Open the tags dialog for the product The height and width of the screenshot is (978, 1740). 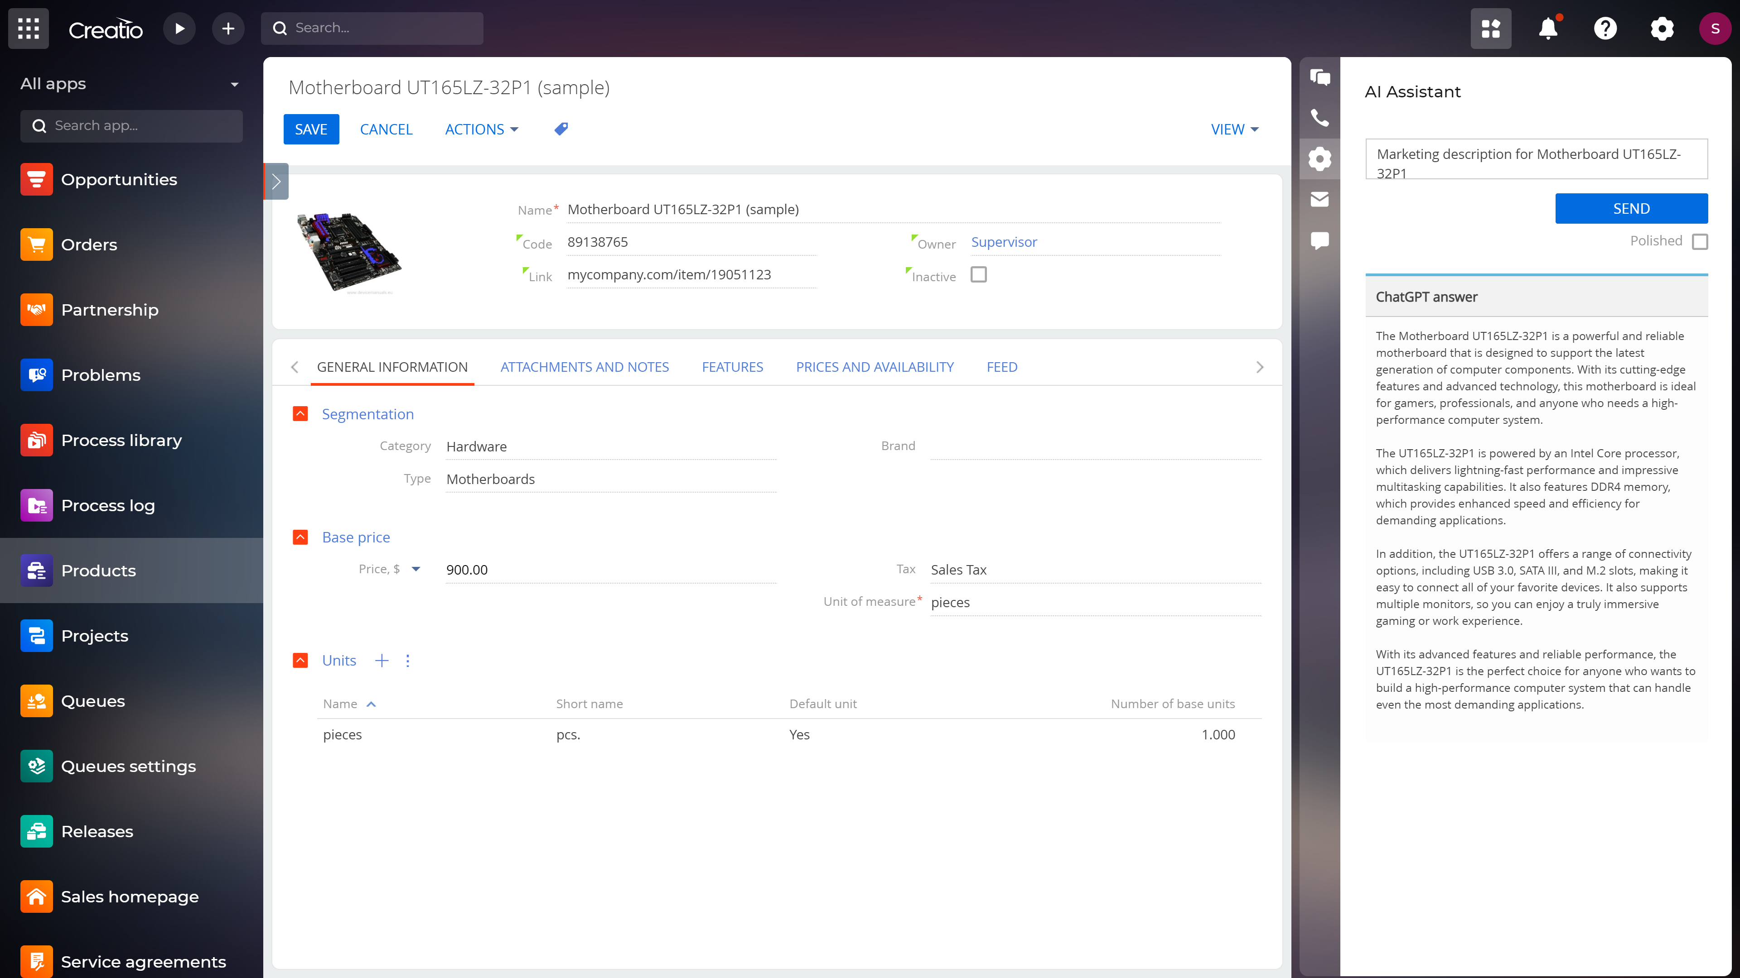click(x=561, y=128)
